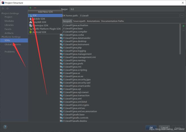Click the Android SDK robot icon
Screen dimensions: 186x132
pyautogui.click(x=31, y=32)
